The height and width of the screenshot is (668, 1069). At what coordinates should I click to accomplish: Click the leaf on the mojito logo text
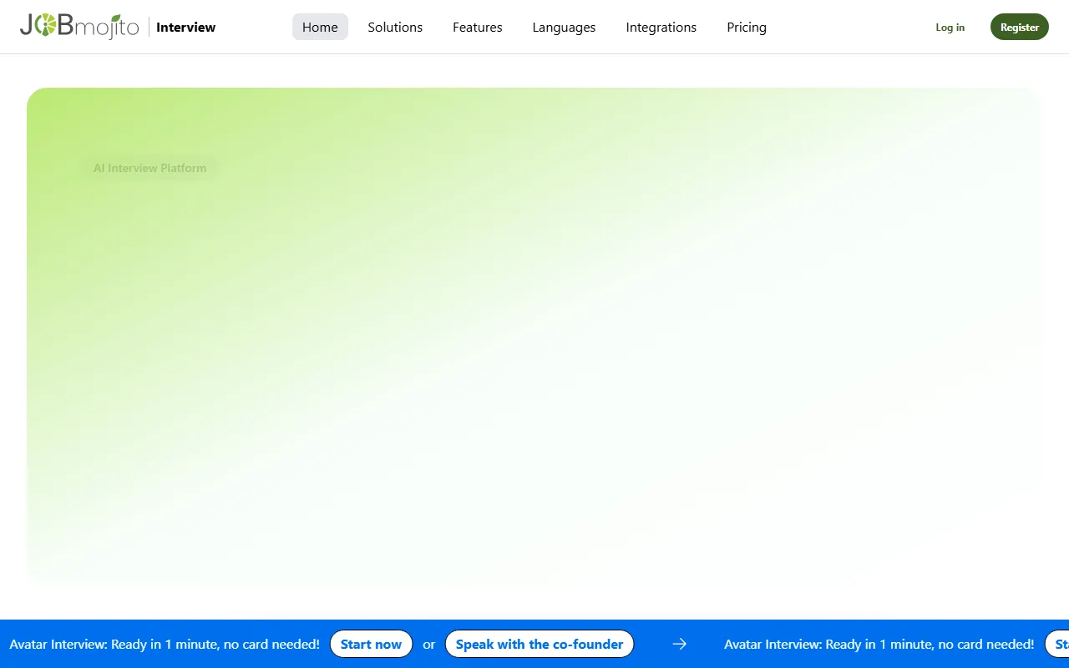coord(115,18)
